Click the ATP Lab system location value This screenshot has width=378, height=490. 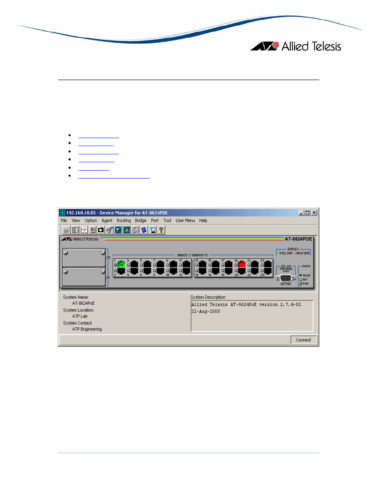(80, 316)
